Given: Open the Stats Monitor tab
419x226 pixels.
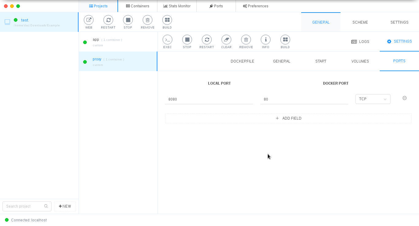Looking at the screenshot, I should [x=177, y=6].
